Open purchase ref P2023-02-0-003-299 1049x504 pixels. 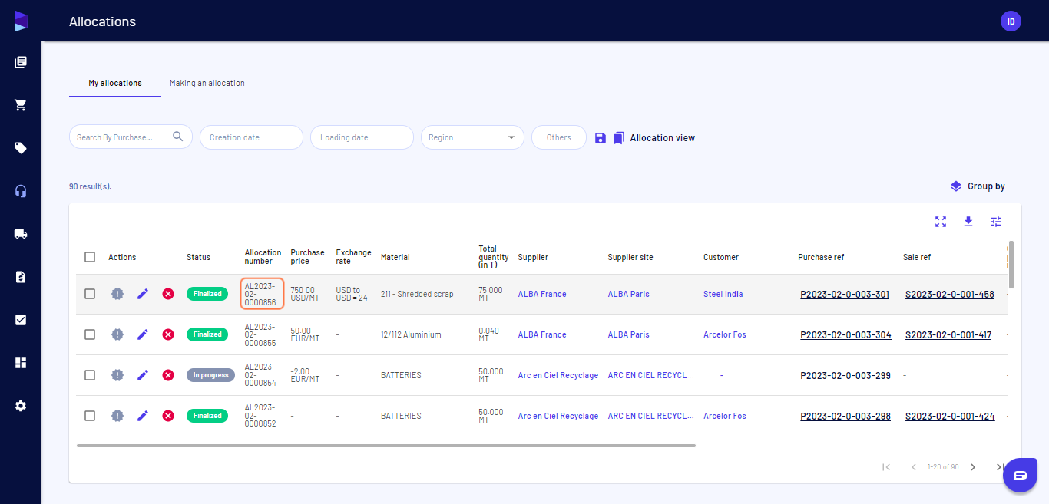coord(845,375)
